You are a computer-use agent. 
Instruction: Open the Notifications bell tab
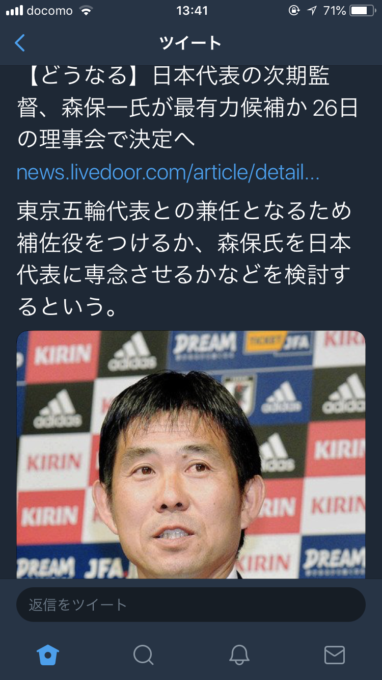click(x=239, y=655)
